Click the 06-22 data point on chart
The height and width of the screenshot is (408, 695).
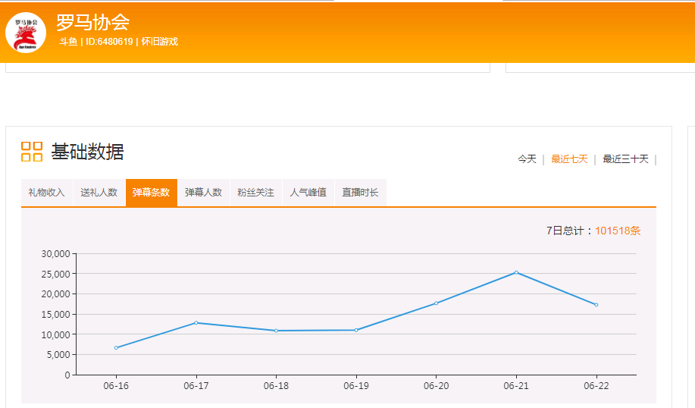pos(596,305)
